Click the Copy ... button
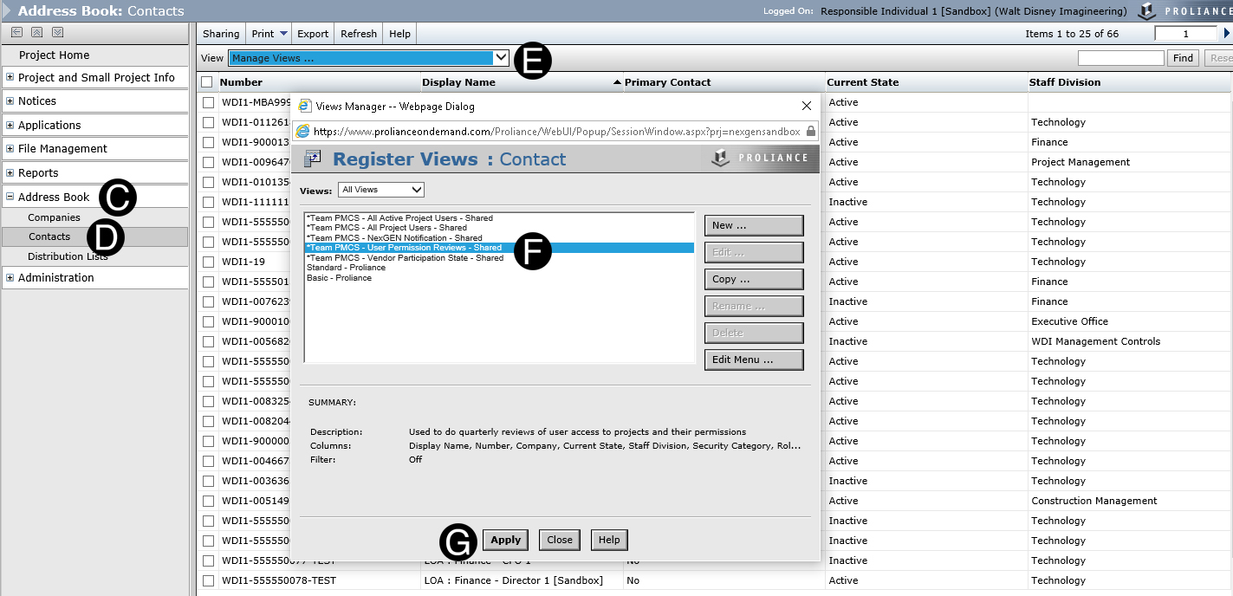Screen dimensions: 1233x596 pos(753,280)
